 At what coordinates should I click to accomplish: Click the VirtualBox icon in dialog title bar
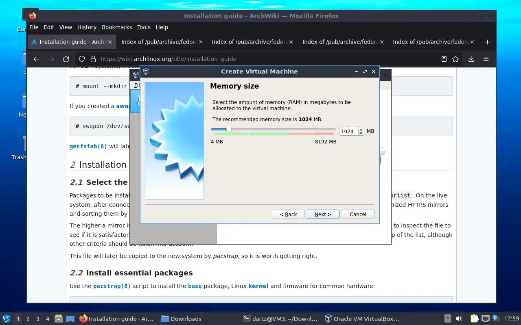[x=146, y=71]
